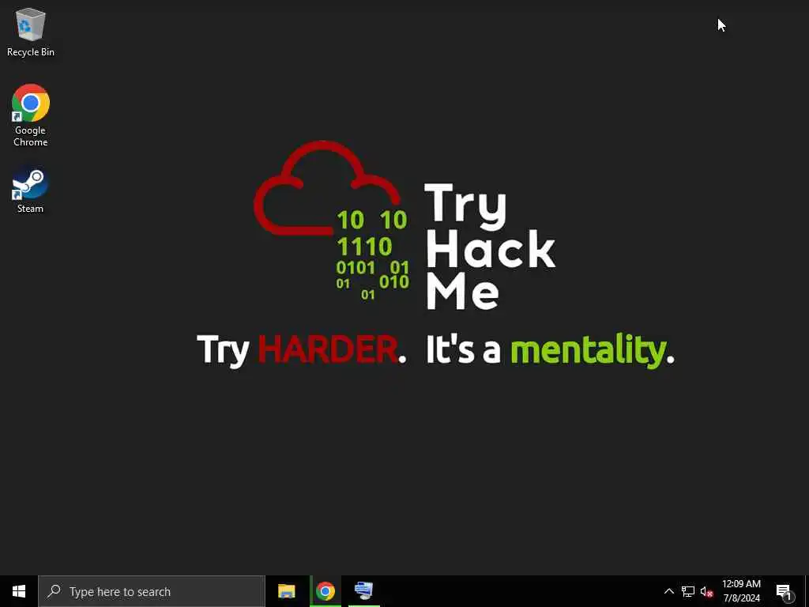Click the search magnifier icon in taskbar
The height and width of the screenshot is (607, 809).
pos(54,591)
